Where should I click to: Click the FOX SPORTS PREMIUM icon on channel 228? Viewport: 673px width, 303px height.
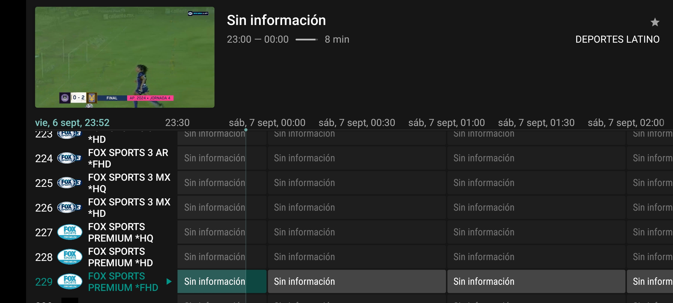click(x=70, y=257)
